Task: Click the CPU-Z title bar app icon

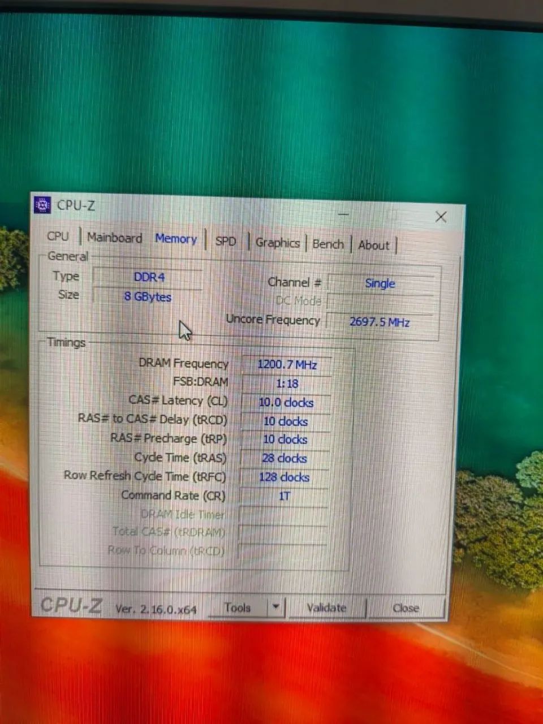Action: 42,205
